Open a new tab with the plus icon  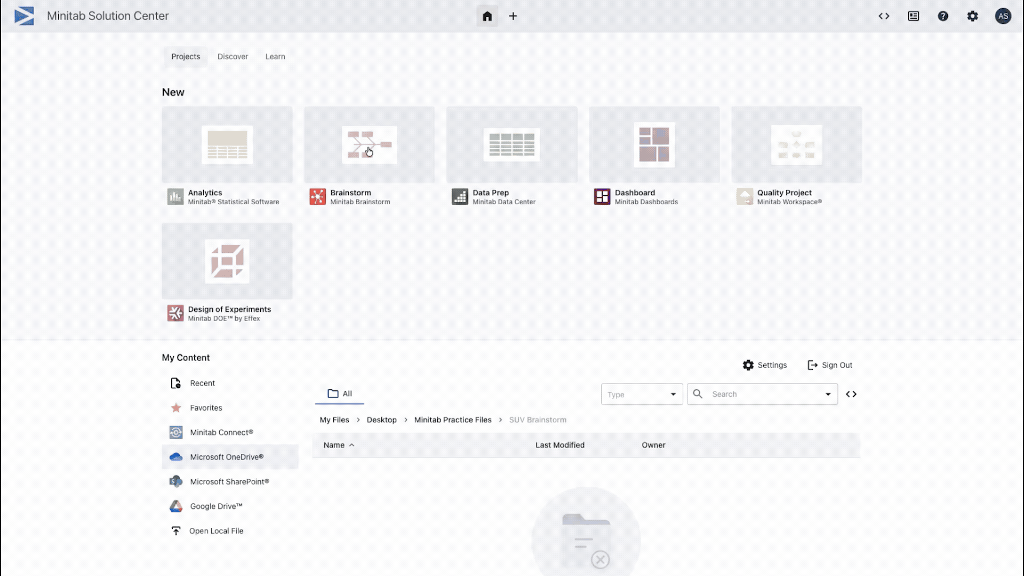(x=513, y=16)
